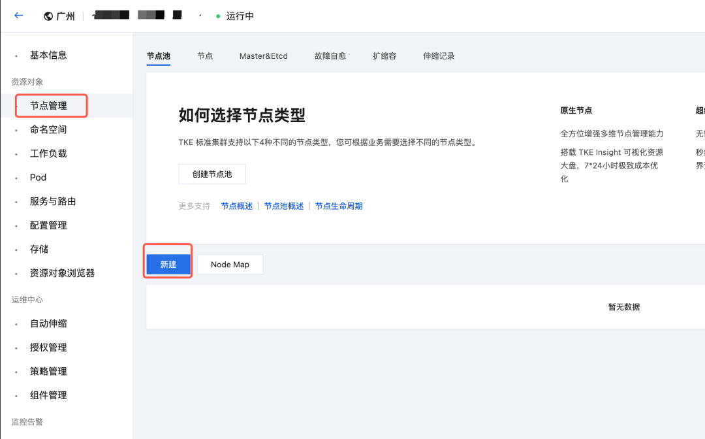Select 自动伸缩 under 运维中心

pos(48,323)
